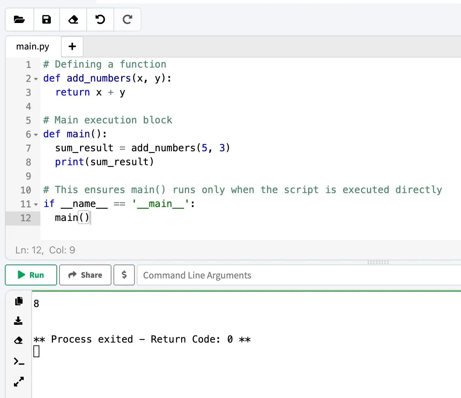Click 'return x + y' on line 3

point(90,92)
